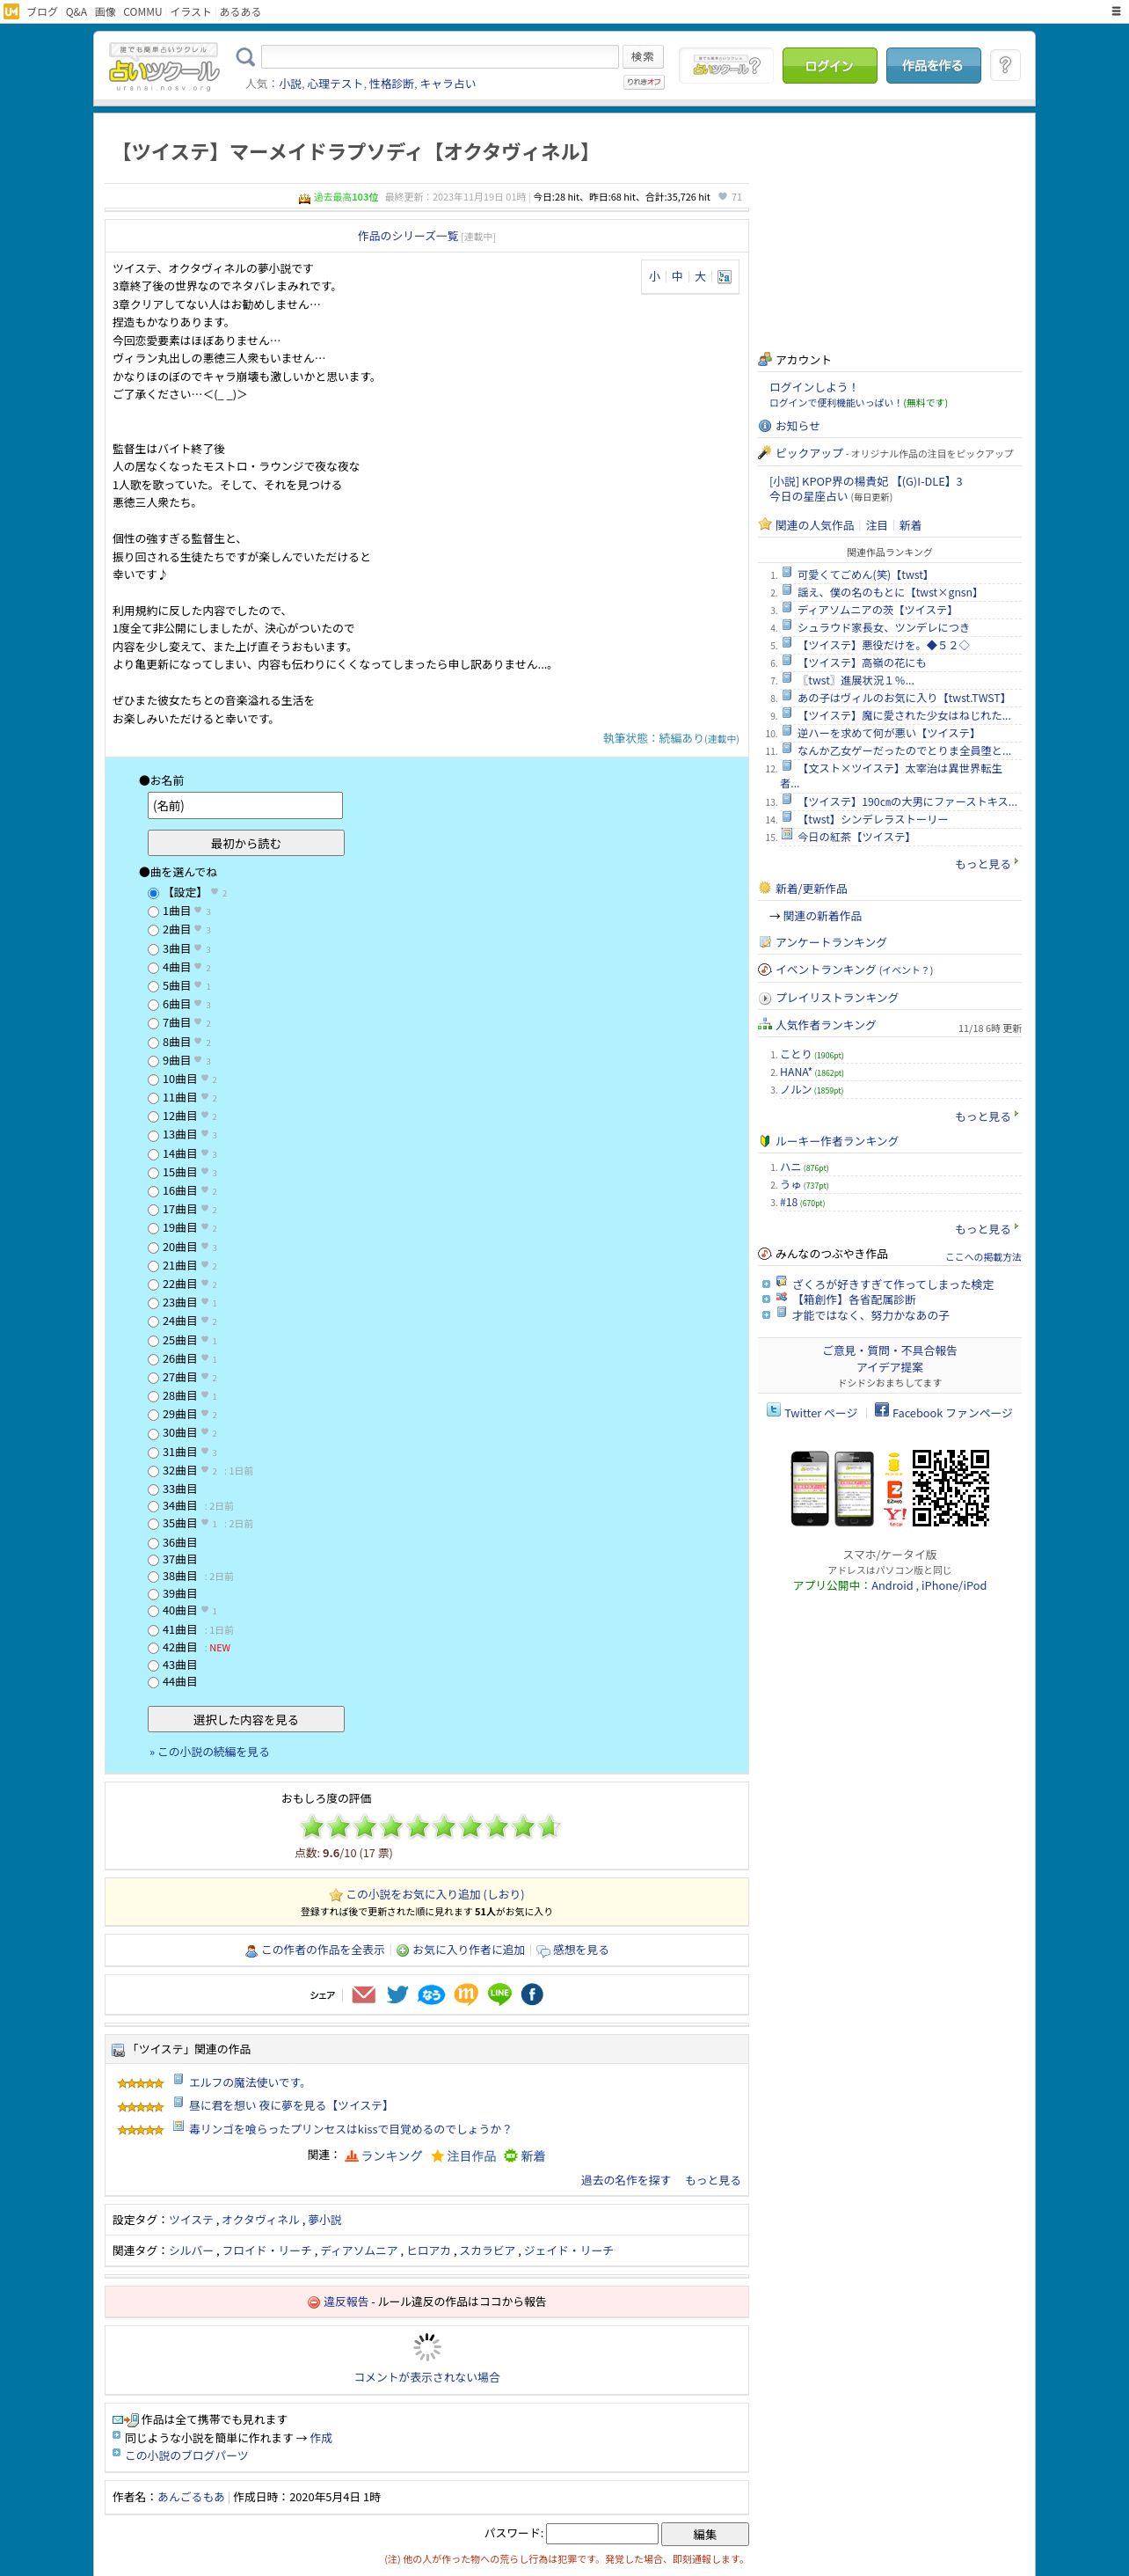The width and height of the screenshot is (1129, 2576).
Task: Open ブログ in the top bar
Action: [42, 12]
